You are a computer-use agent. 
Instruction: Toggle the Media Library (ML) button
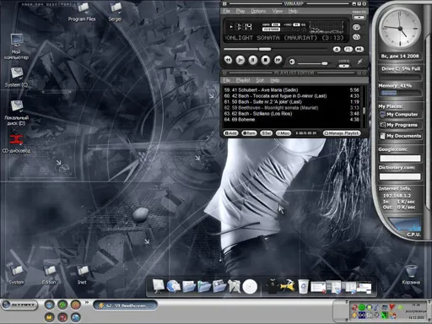point(359,49)
